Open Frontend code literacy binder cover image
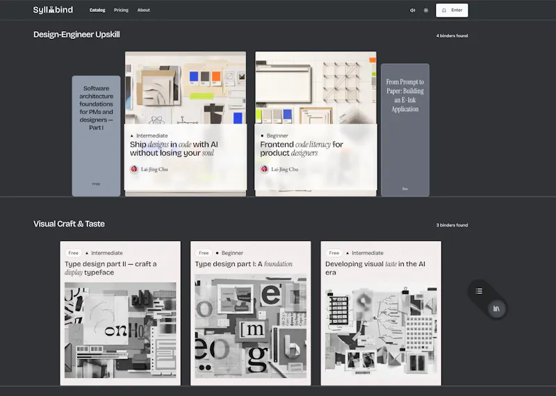The width and height of the screenshot is (556, 396). pyautogui.click(x=316, y=88)
